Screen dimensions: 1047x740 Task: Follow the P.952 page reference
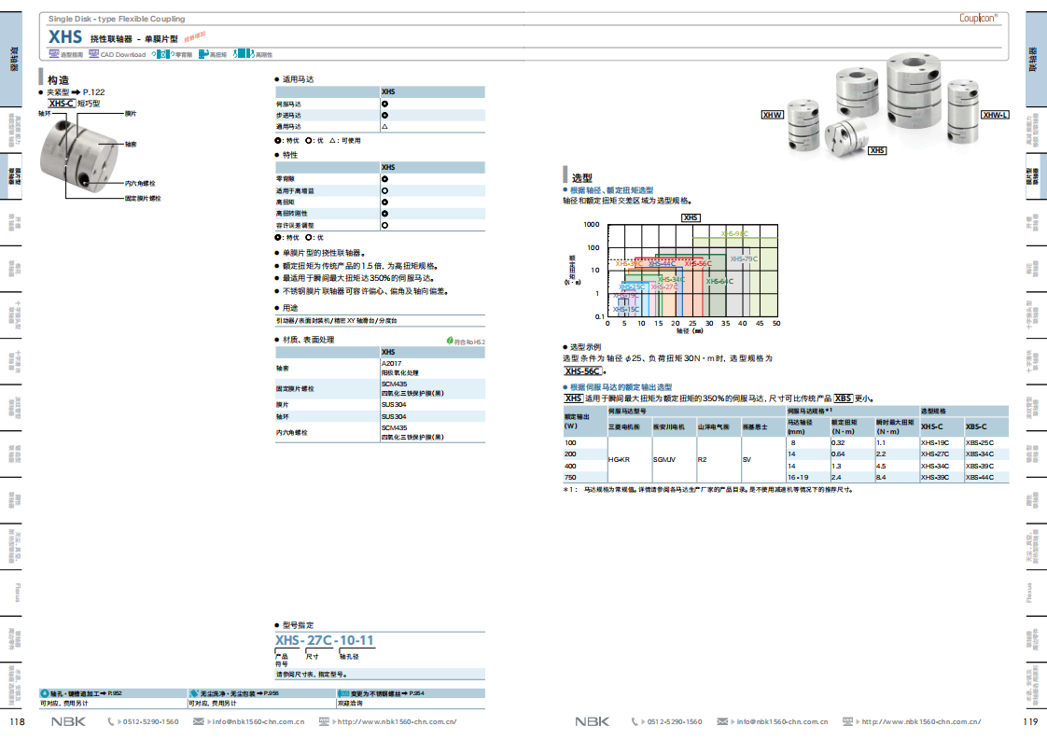click(x=115, y=693)
